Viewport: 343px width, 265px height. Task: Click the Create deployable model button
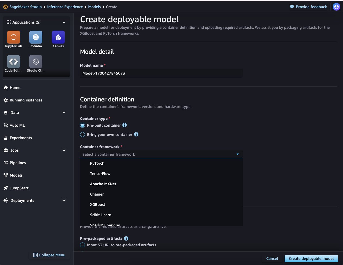tap(311, 258)
